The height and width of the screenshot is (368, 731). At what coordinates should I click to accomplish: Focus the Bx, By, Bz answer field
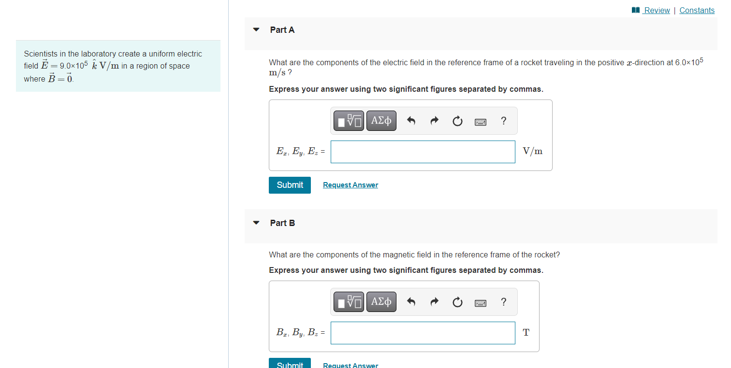(423, 333)
